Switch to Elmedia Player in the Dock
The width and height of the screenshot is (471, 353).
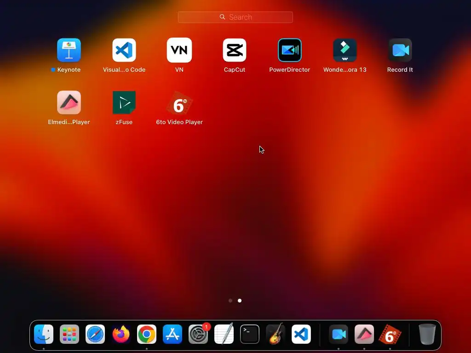[x=364, y=334]
